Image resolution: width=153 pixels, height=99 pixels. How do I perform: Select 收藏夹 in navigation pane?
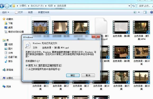pyautogui.click(x=8, y=19)
